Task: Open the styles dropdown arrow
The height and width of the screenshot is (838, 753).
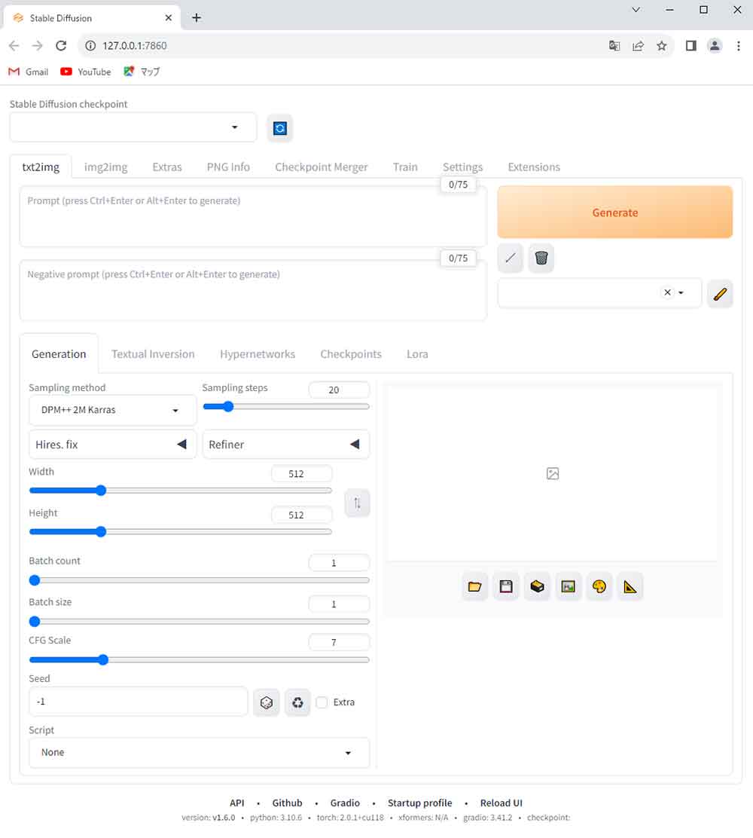Action: 681,293
